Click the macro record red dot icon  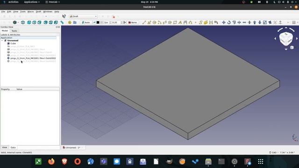coord(114,17)
